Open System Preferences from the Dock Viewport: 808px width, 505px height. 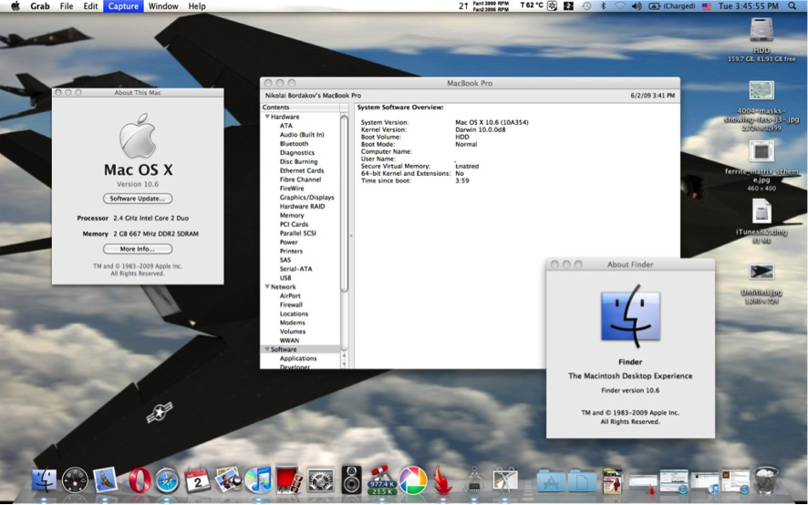(x=320, y=480)
